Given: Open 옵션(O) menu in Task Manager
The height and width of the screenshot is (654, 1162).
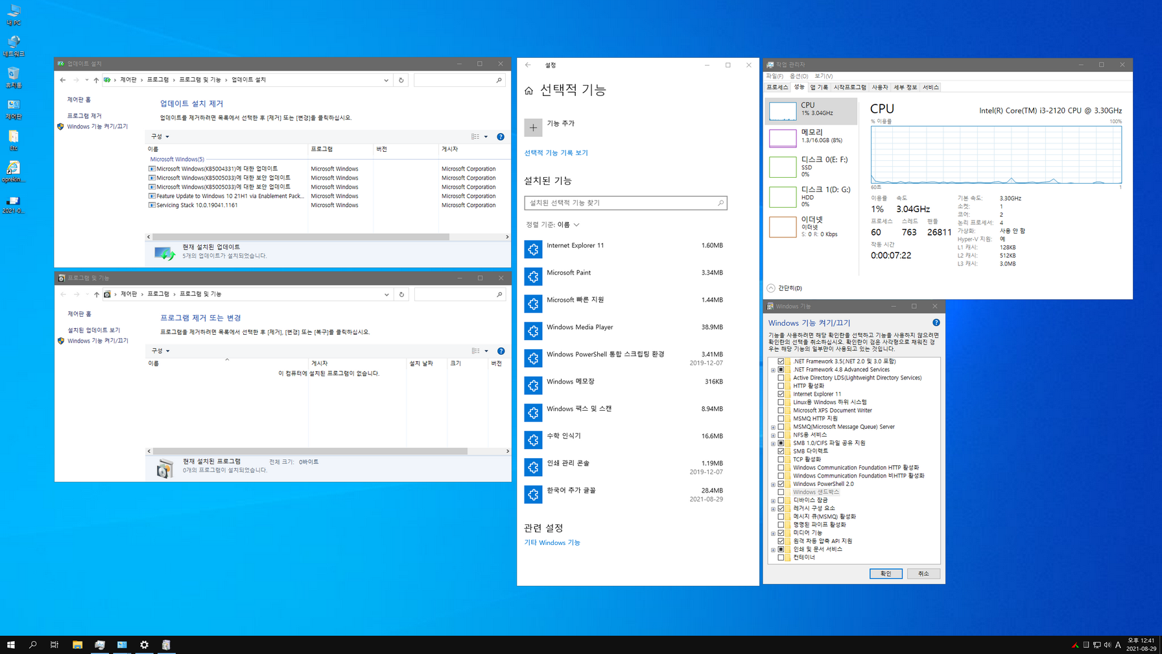Looking at the screenshot, I should [x=799, y=76].
